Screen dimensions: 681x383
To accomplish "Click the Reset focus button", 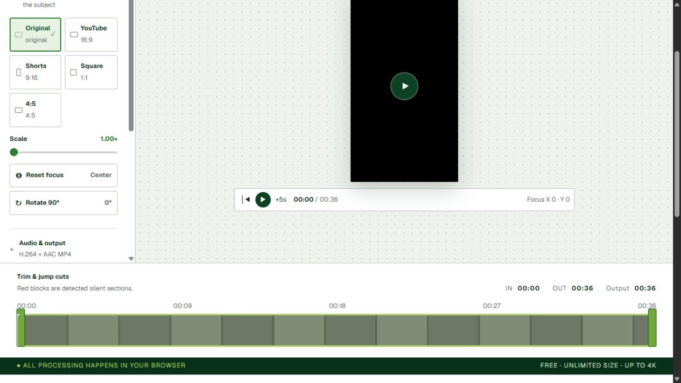I will (64, 175).
